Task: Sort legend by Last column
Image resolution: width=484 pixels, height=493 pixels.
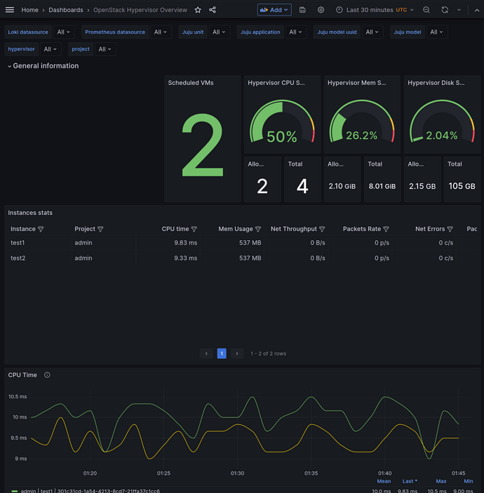Action: click(x=410, y=481)
